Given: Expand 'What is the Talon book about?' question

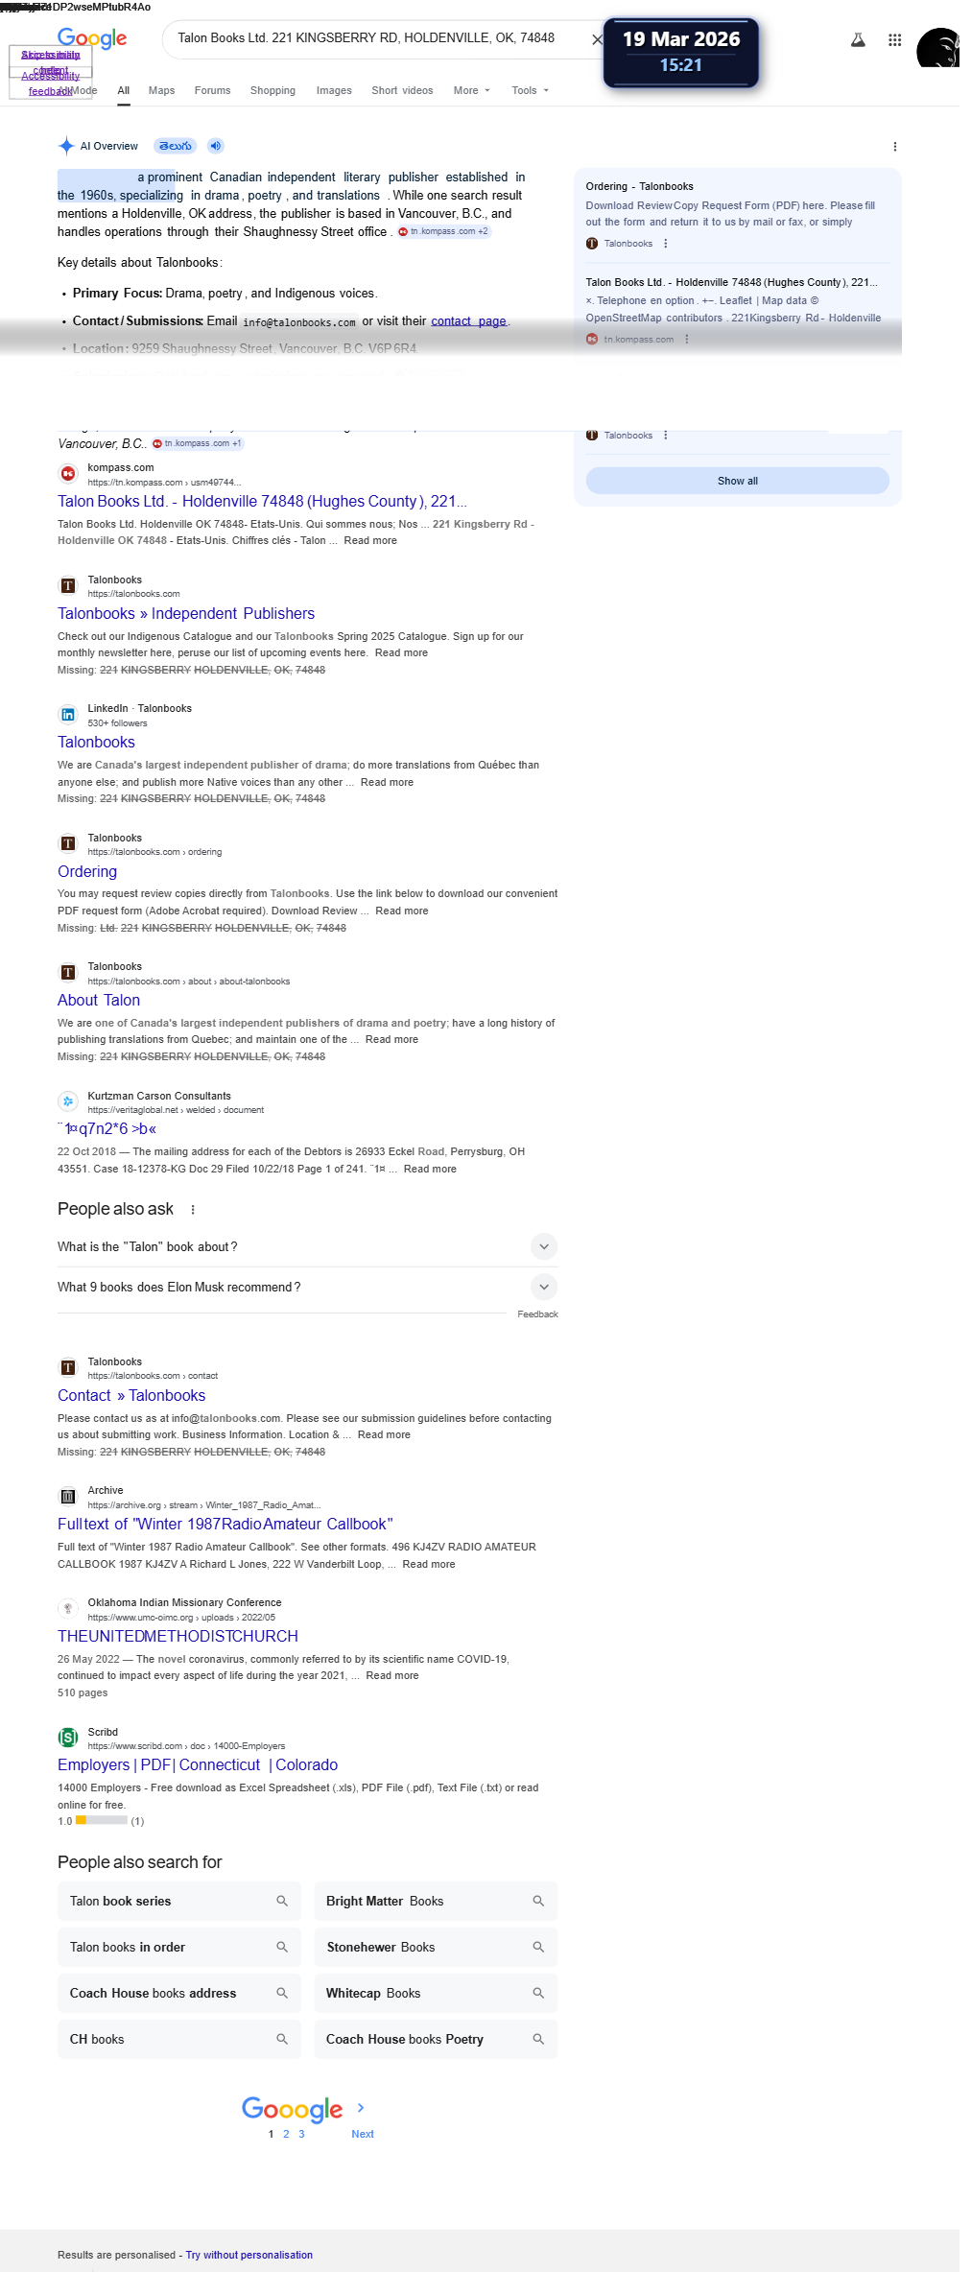Looking at the screenshot, I should pyautogui.click(x=307, y=1246).
